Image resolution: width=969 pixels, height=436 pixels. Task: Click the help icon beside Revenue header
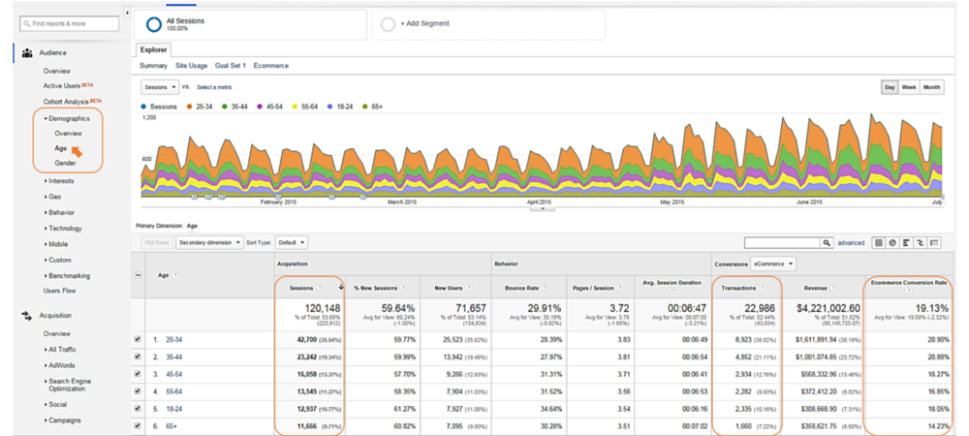coord(833,288)
